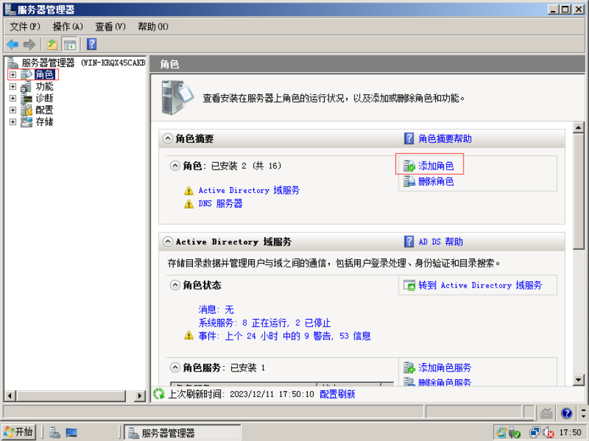Click the tree pane scroll left arrow
The image size is (589, 441).
10,396
